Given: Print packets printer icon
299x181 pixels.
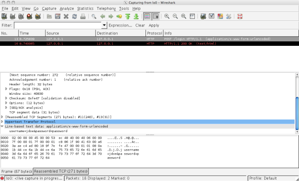Looking at the screenshot, I should (83, 16).
